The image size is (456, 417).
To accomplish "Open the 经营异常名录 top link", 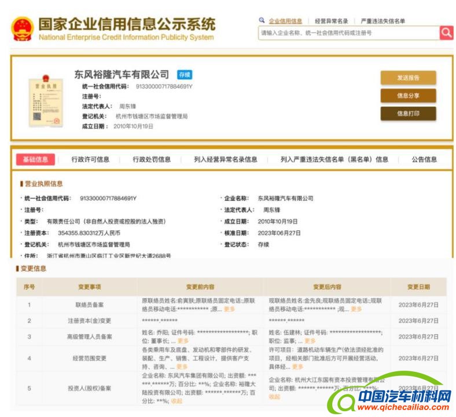I will 331,21.
